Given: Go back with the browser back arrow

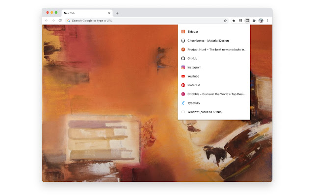Looking at the screenshot, I should [47, 21].
